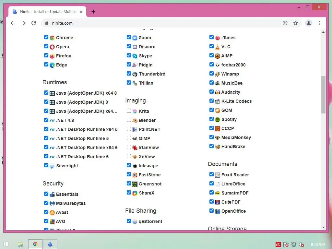Click the MediaMonkey label
332x249 pixels.
point(236,137)
